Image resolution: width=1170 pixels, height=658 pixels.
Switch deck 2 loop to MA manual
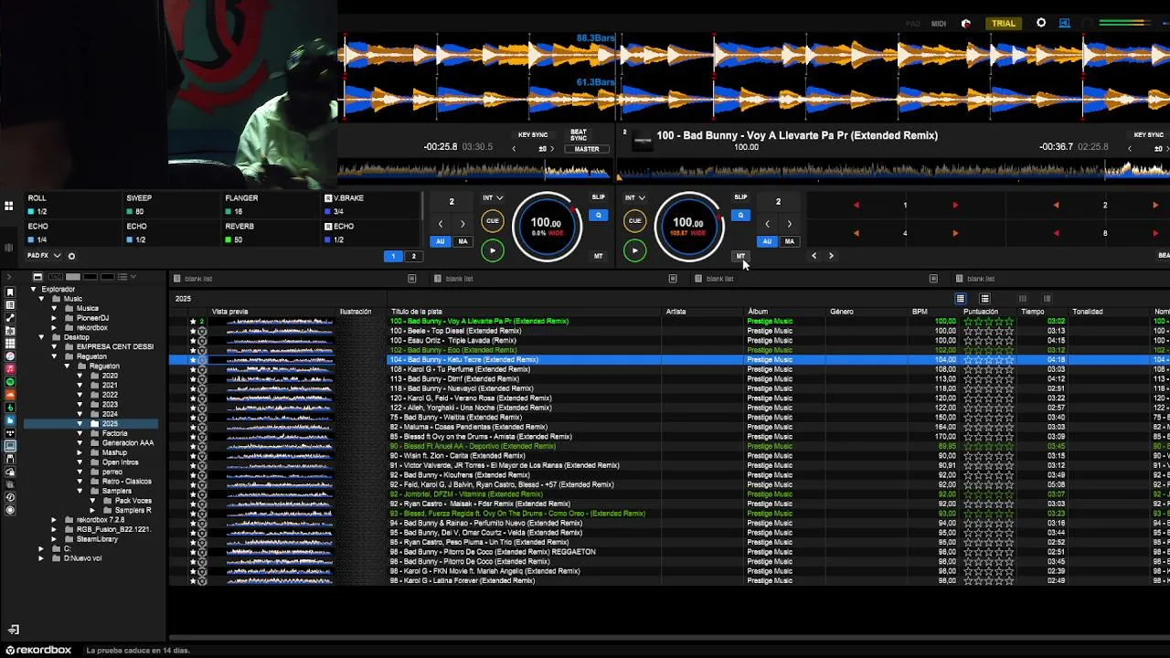pyautogui.click(x=789, y=241)
